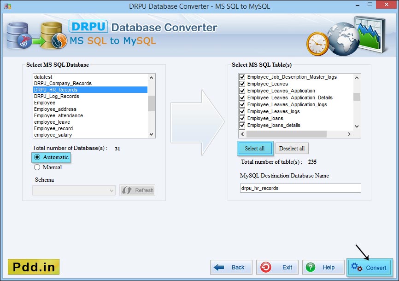Select datatest in database list

click(x=90, y=77)
